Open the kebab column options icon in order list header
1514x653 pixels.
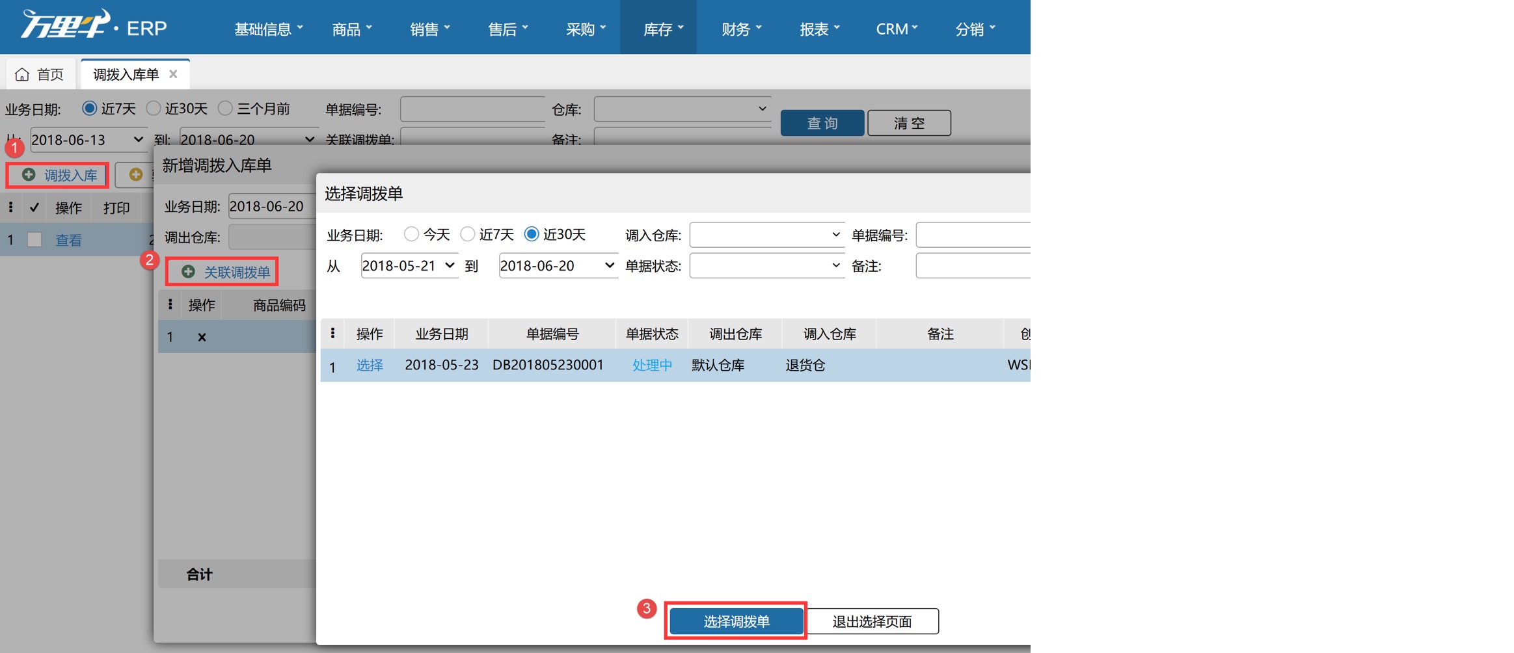[x=10, y=207]
